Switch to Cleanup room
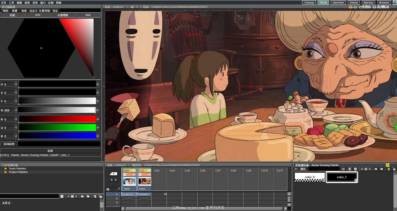 click(x=309, y=3)
